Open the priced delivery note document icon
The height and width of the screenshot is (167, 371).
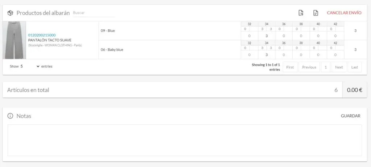tap(301, 13)
